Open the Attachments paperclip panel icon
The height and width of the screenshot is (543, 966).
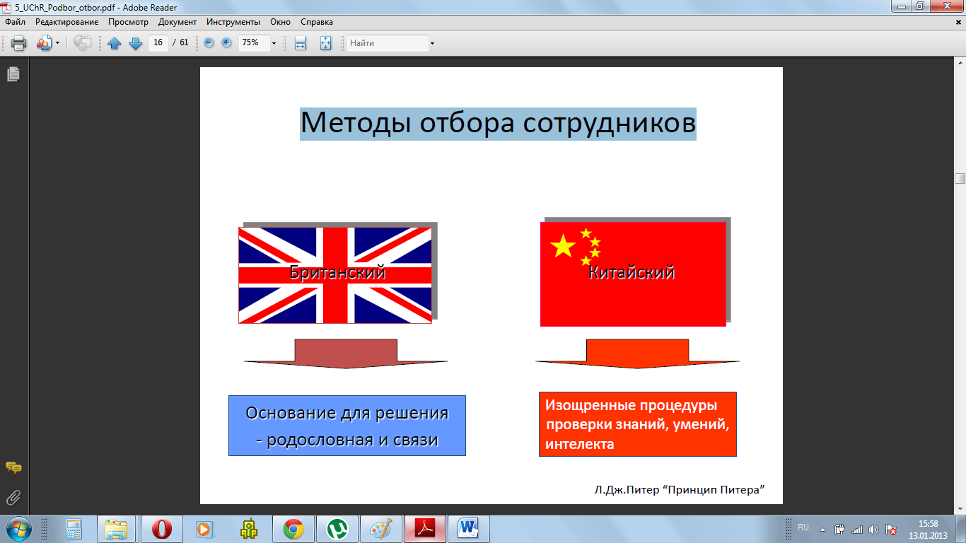[x=13, y=498]
